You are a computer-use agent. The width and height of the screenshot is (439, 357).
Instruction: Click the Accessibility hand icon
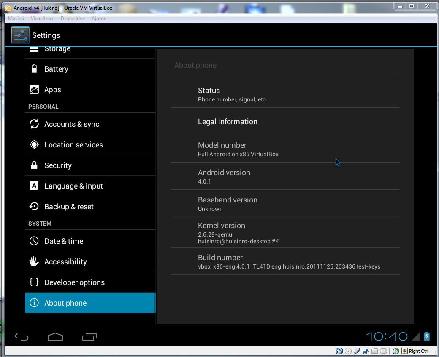pos(34,262)
